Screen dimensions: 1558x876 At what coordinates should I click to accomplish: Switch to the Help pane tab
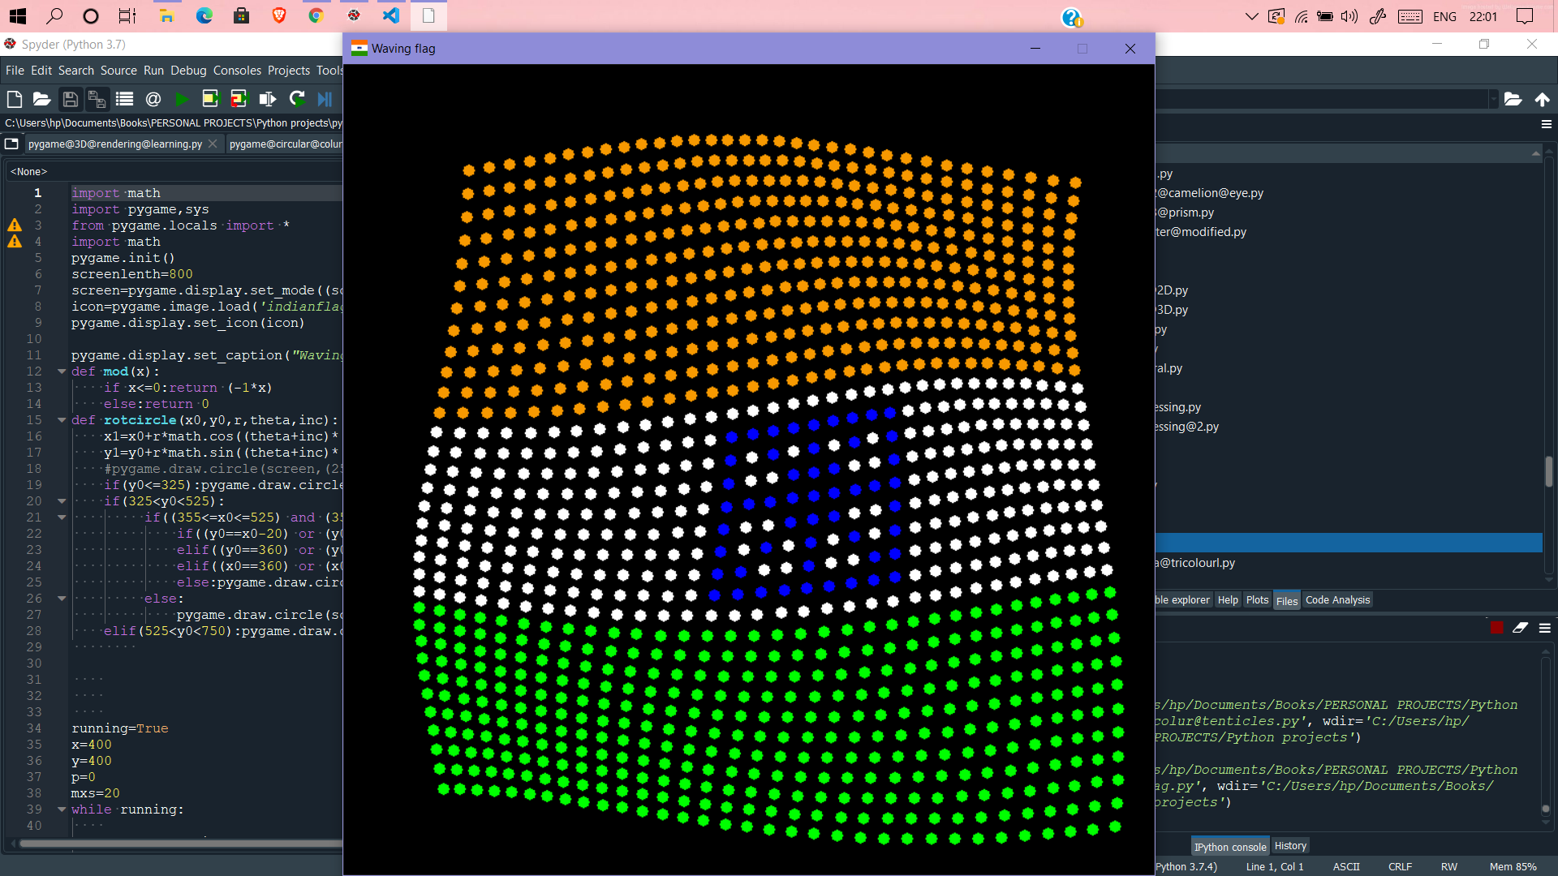click(1228, 600)
